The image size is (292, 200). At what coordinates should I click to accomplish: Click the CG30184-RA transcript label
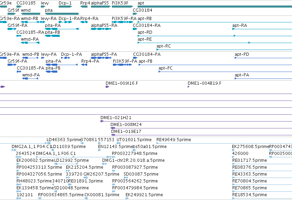click(147, 25)
